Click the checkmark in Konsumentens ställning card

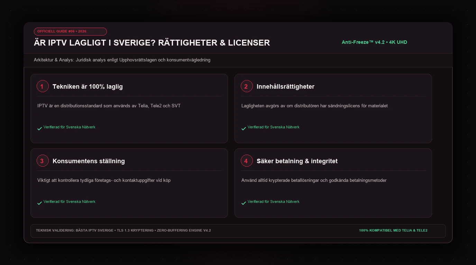point(39,203)
